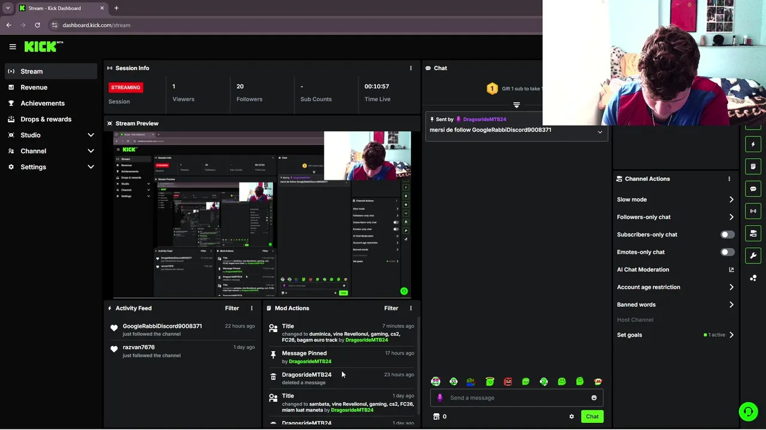The width and height of the screenshot is (766, 430).
Task: Open Mod Actions three-dot options menu
Action: (x=411, y=308)
